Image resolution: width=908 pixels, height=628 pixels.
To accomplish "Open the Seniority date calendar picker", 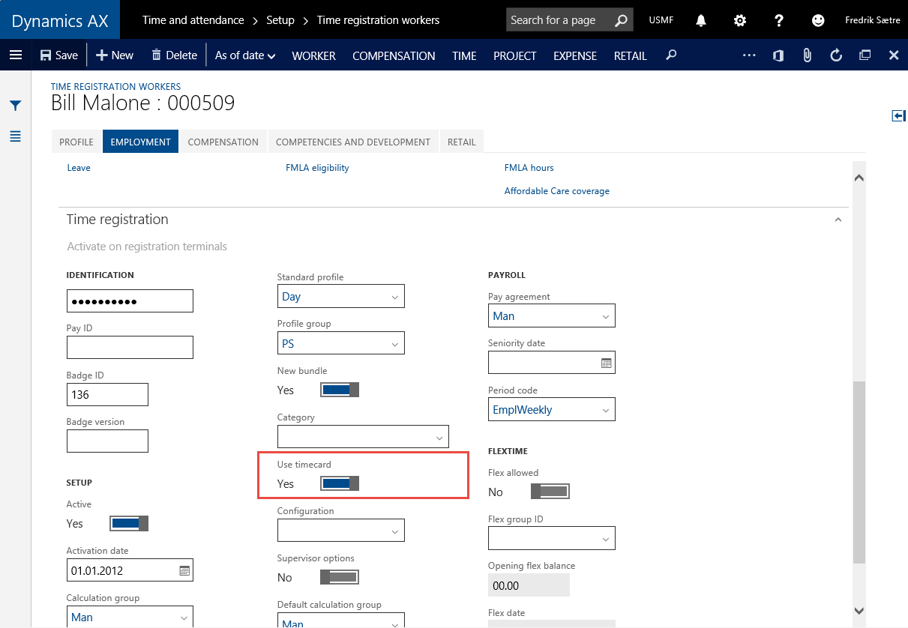I will [607, 363].
